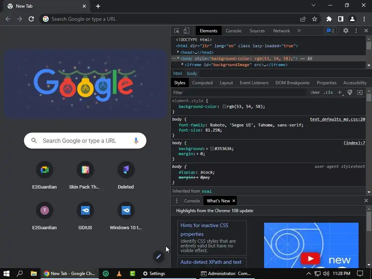Image resolution: width=372 pixels, height=279 pixels.
Task: Select the Elements tab
Action: pos(209,31)
